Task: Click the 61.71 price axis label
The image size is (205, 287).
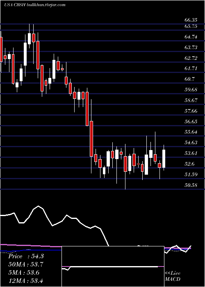Action: tap(191, 68)
